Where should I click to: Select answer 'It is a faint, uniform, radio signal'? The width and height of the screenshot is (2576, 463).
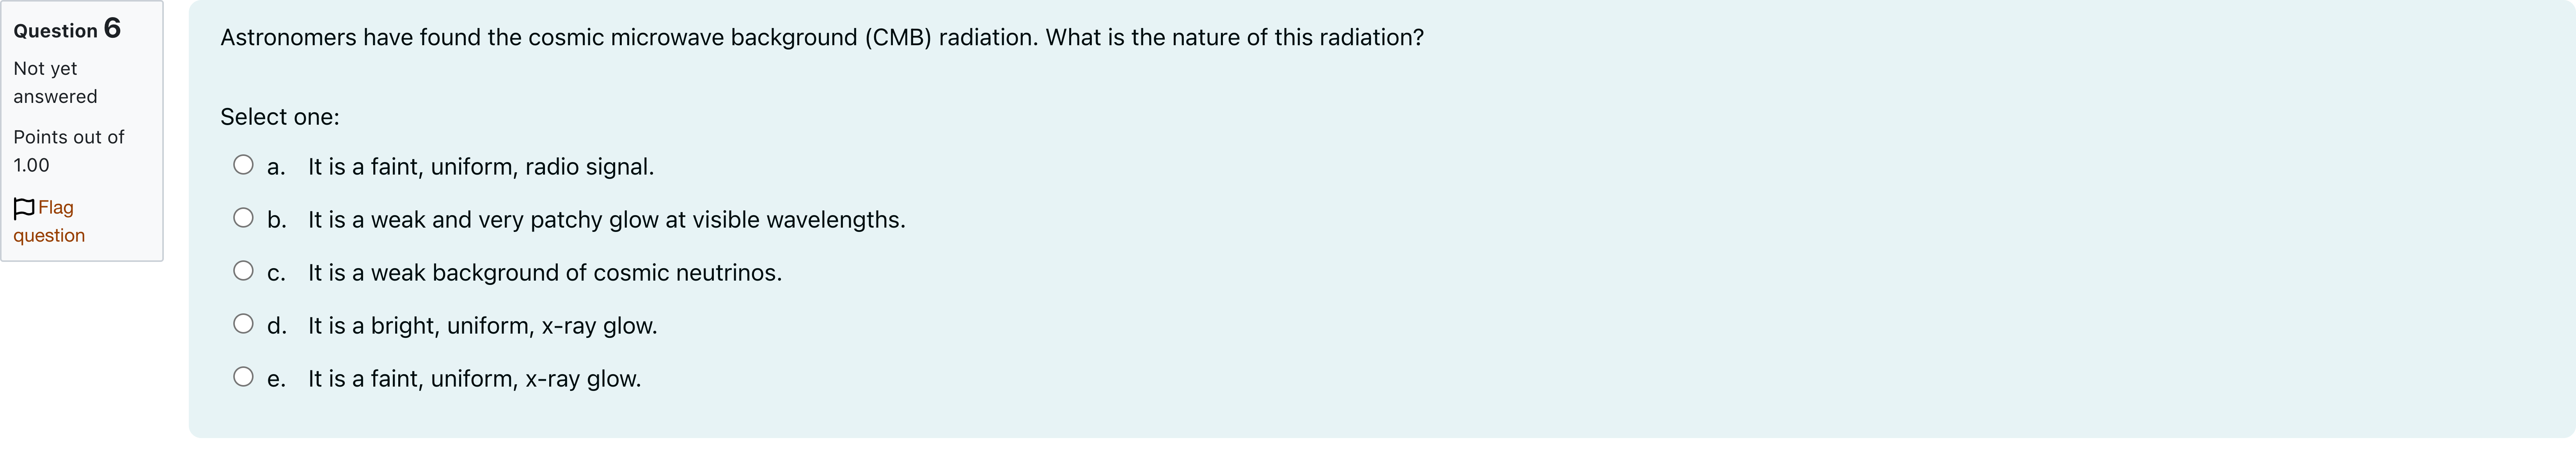(x=480, y=167)
